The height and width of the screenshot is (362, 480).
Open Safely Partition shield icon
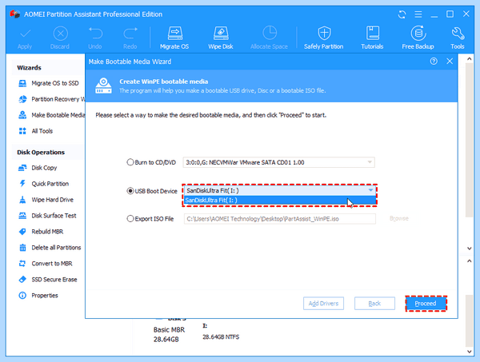(x=324, y=34)
